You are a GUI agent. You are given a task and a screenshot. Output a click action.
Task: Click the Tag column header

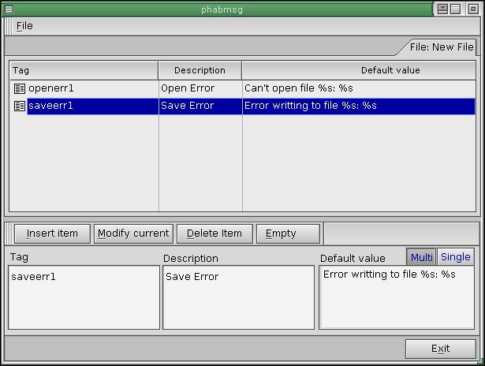point(83,70)
